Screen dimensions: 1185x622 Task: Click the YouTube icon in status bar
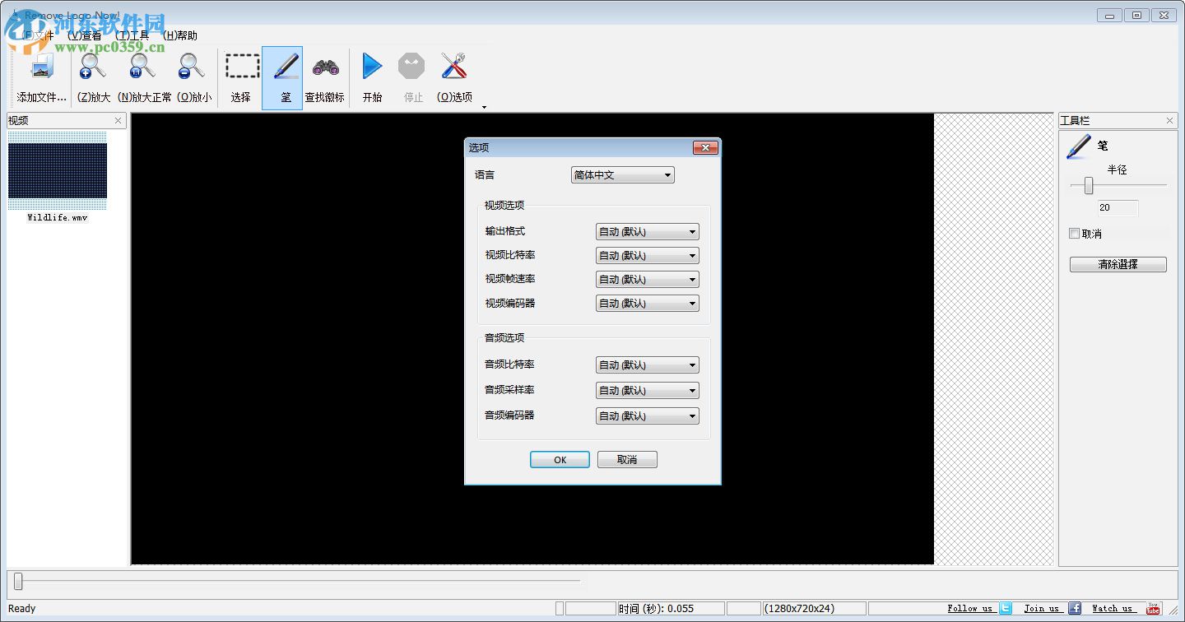(x=1154, y=608)
